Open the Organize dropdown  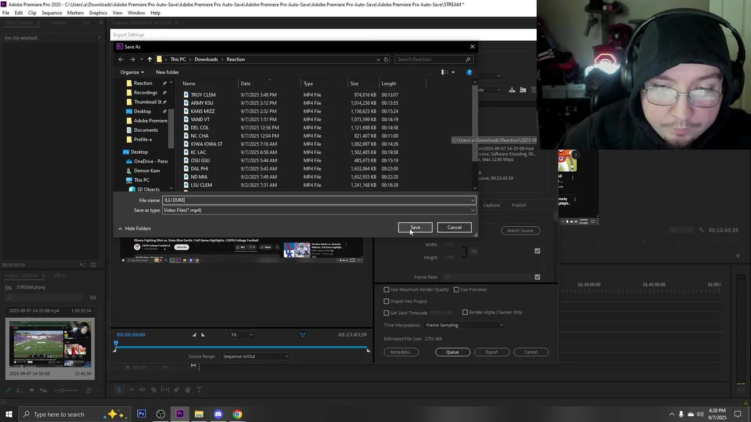[132, 72]
